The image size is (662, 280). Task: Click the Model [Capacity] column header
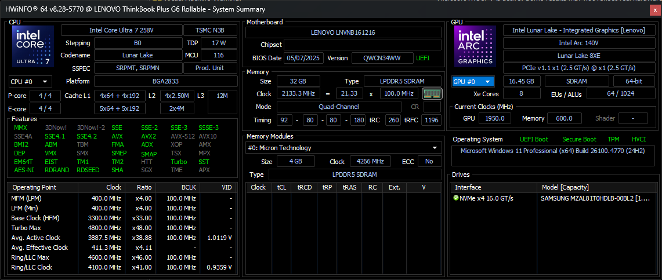point(595,187)
